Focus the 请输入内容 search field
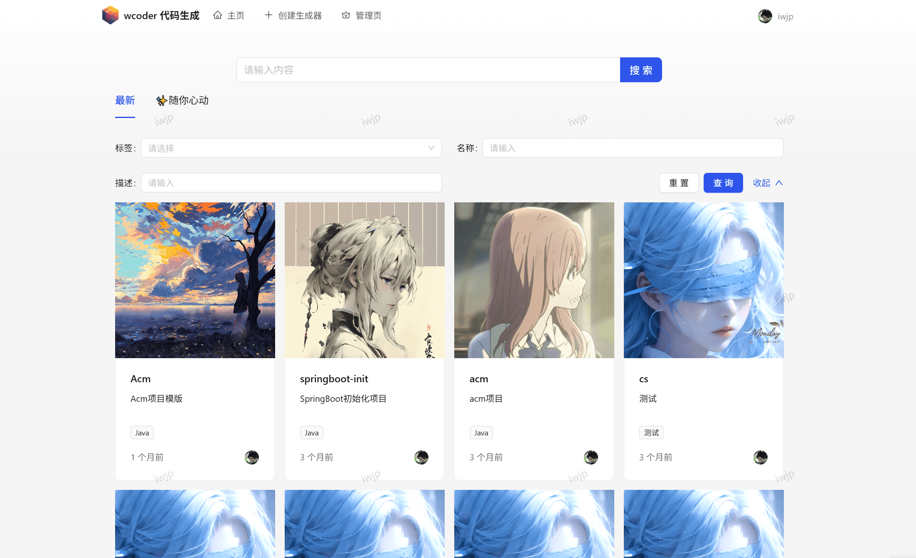This screenshot has height=558, width=916. (x=428, y=70)
